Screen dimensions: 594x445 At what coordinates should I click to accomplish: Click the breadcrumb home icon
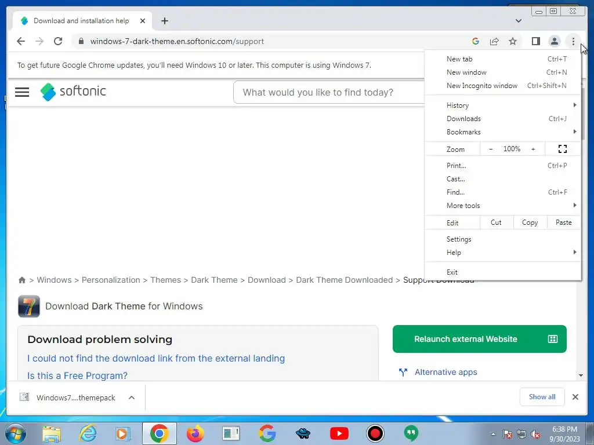tap(22, 280)
